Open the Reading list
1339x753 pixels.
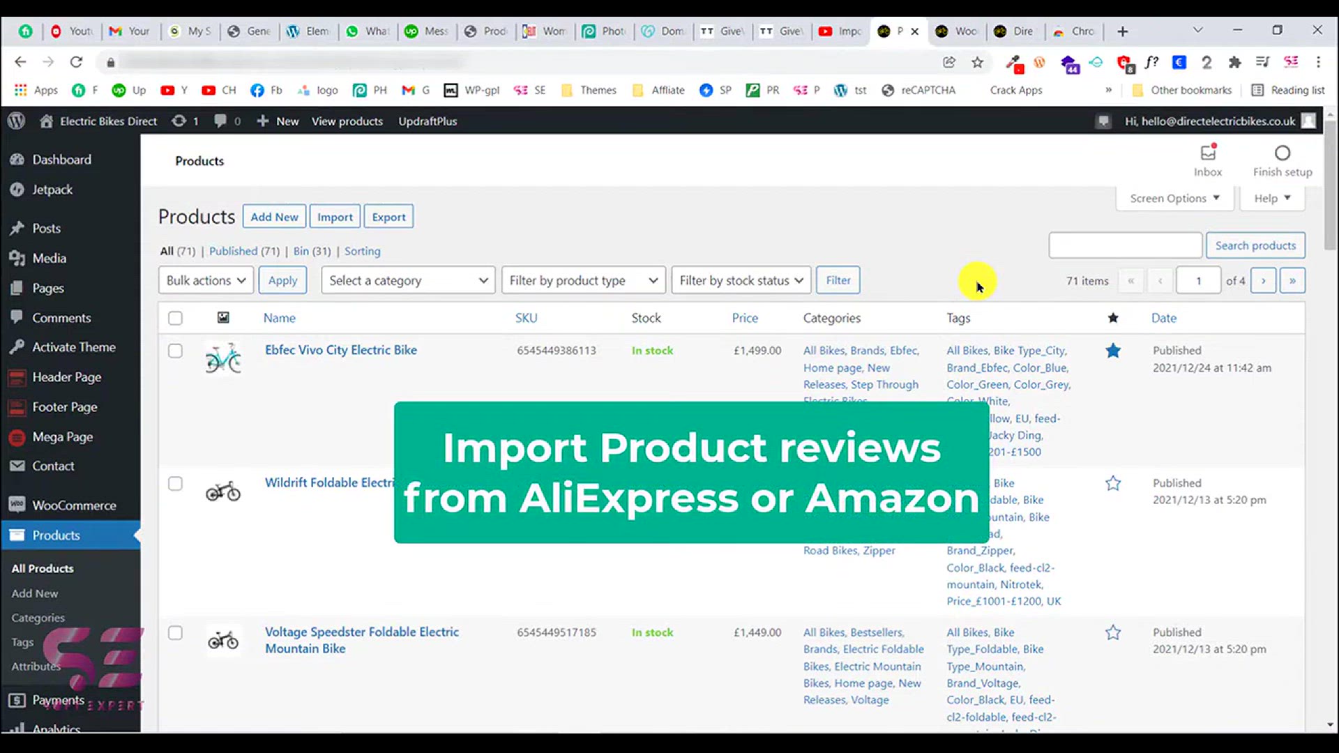(1288, 90)
